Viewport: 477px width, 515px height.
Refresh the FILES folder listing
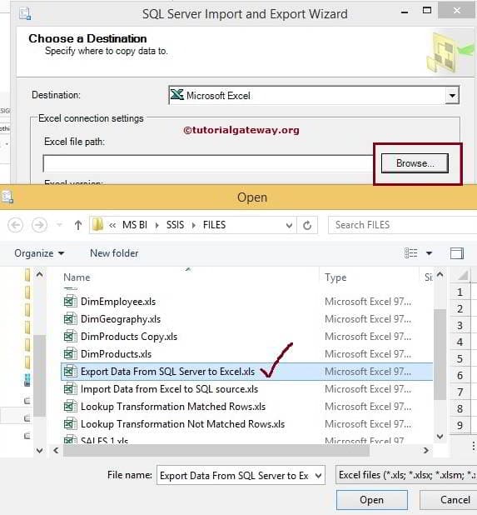point(307,225)
